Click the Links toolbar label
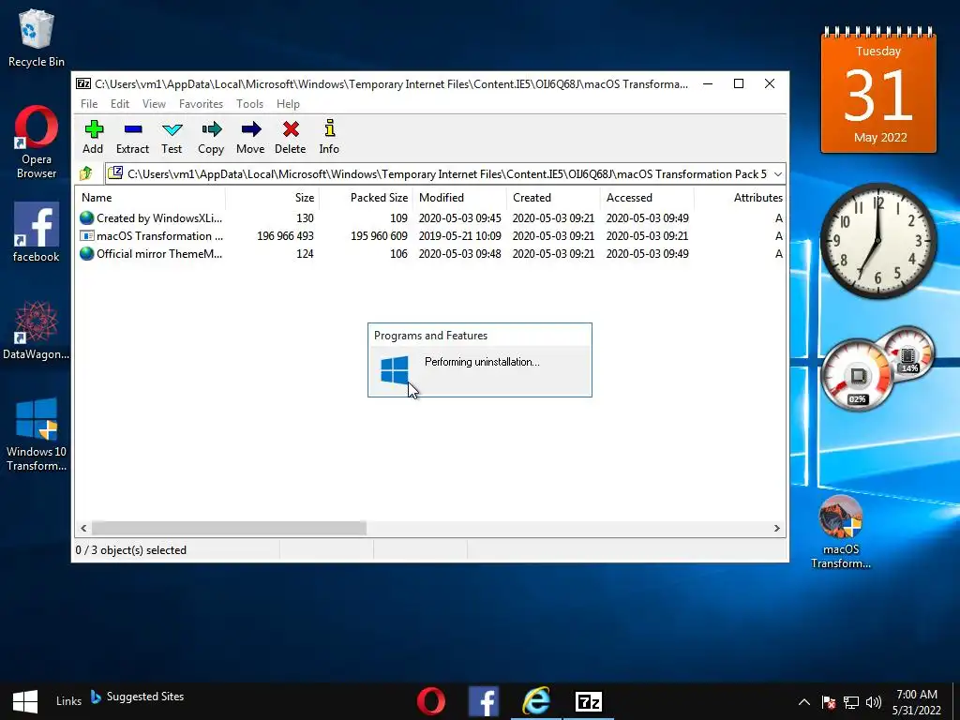Screen dimensions: 960x720 tap(68, 701)
